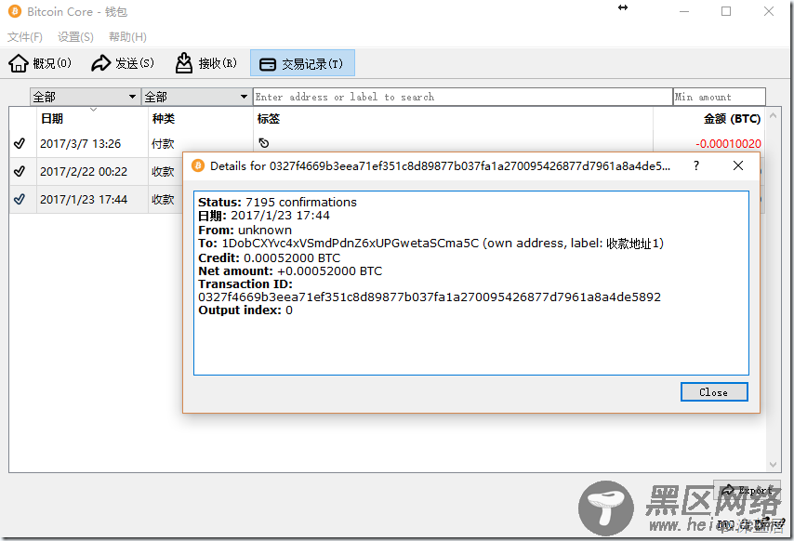Viewport: 794px width, 541px height.
Task: Open the 概况 overview tab
Action: [x=40, y=63]
